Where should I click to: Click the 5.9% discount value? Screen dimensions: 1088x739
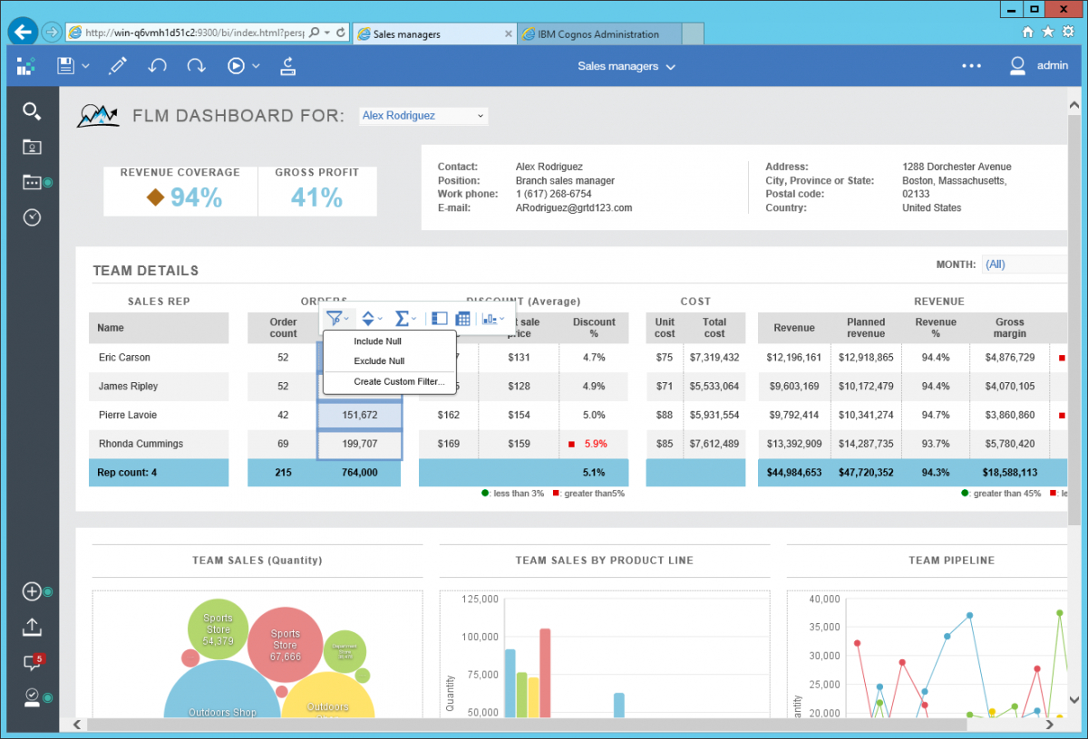[595, 445]
